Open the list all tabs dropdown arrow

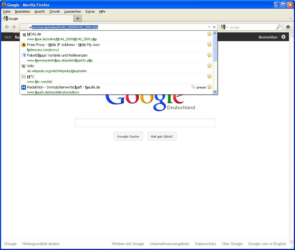pos(290,18)
